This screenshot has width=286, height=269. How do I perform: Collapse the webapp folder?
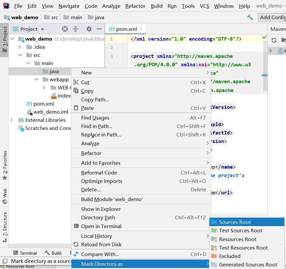click(36, 79)
